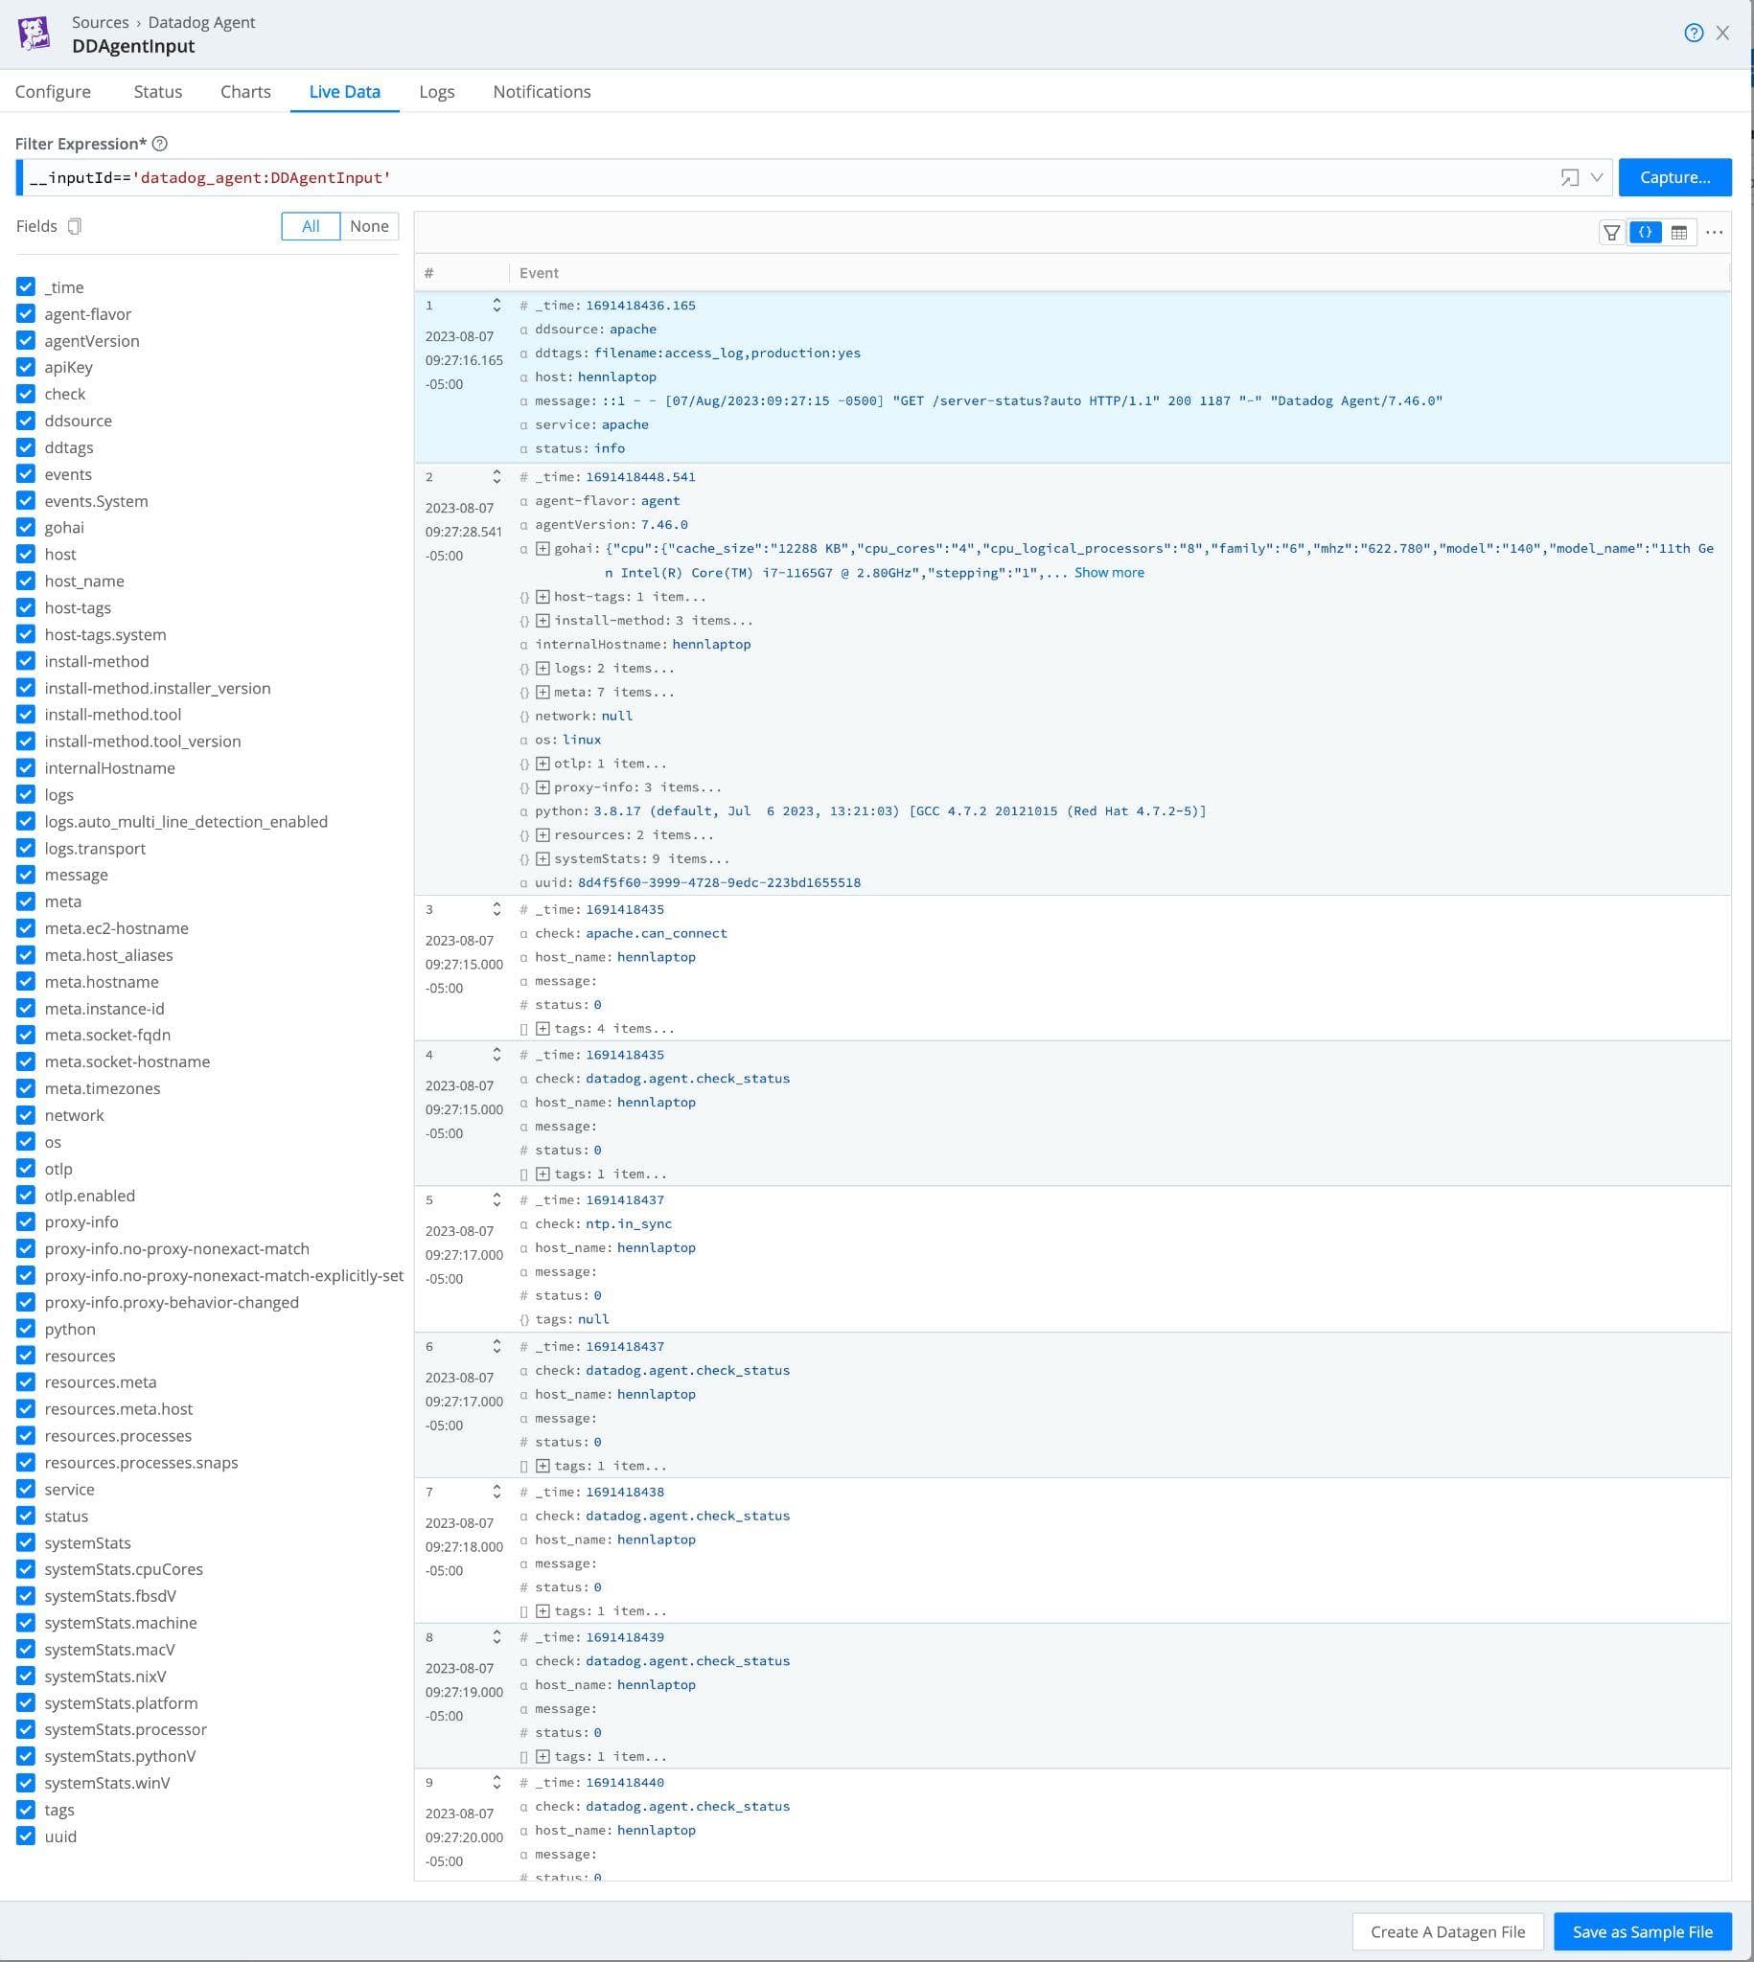Click the Filter Expression help icon
Screen dimensions: 1754x1962
coord(160,144)
